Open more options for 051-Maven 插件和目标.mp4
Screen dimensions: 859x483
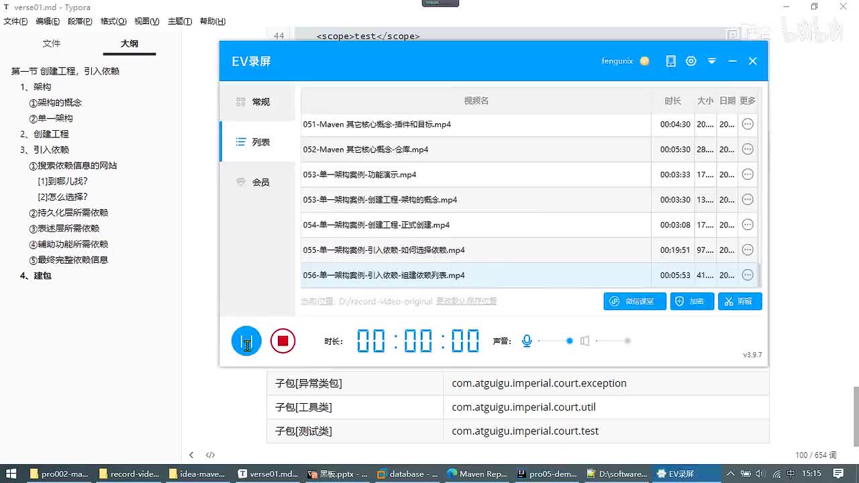pyautogui.click(x=748, y=124)
